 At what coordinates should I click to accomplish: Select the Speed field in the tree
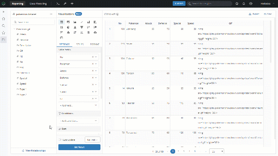23,84
